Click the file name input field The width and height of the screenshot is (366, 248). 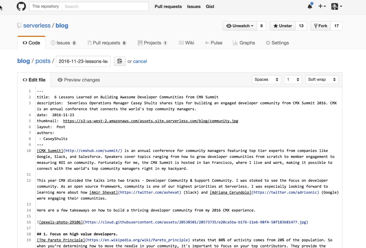pyautogui.click(x=83, y=61)
